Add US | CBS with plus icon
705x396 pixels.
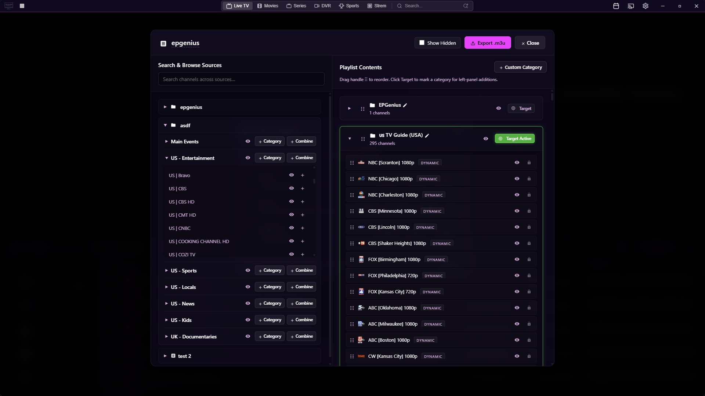[x=303, y=188]
